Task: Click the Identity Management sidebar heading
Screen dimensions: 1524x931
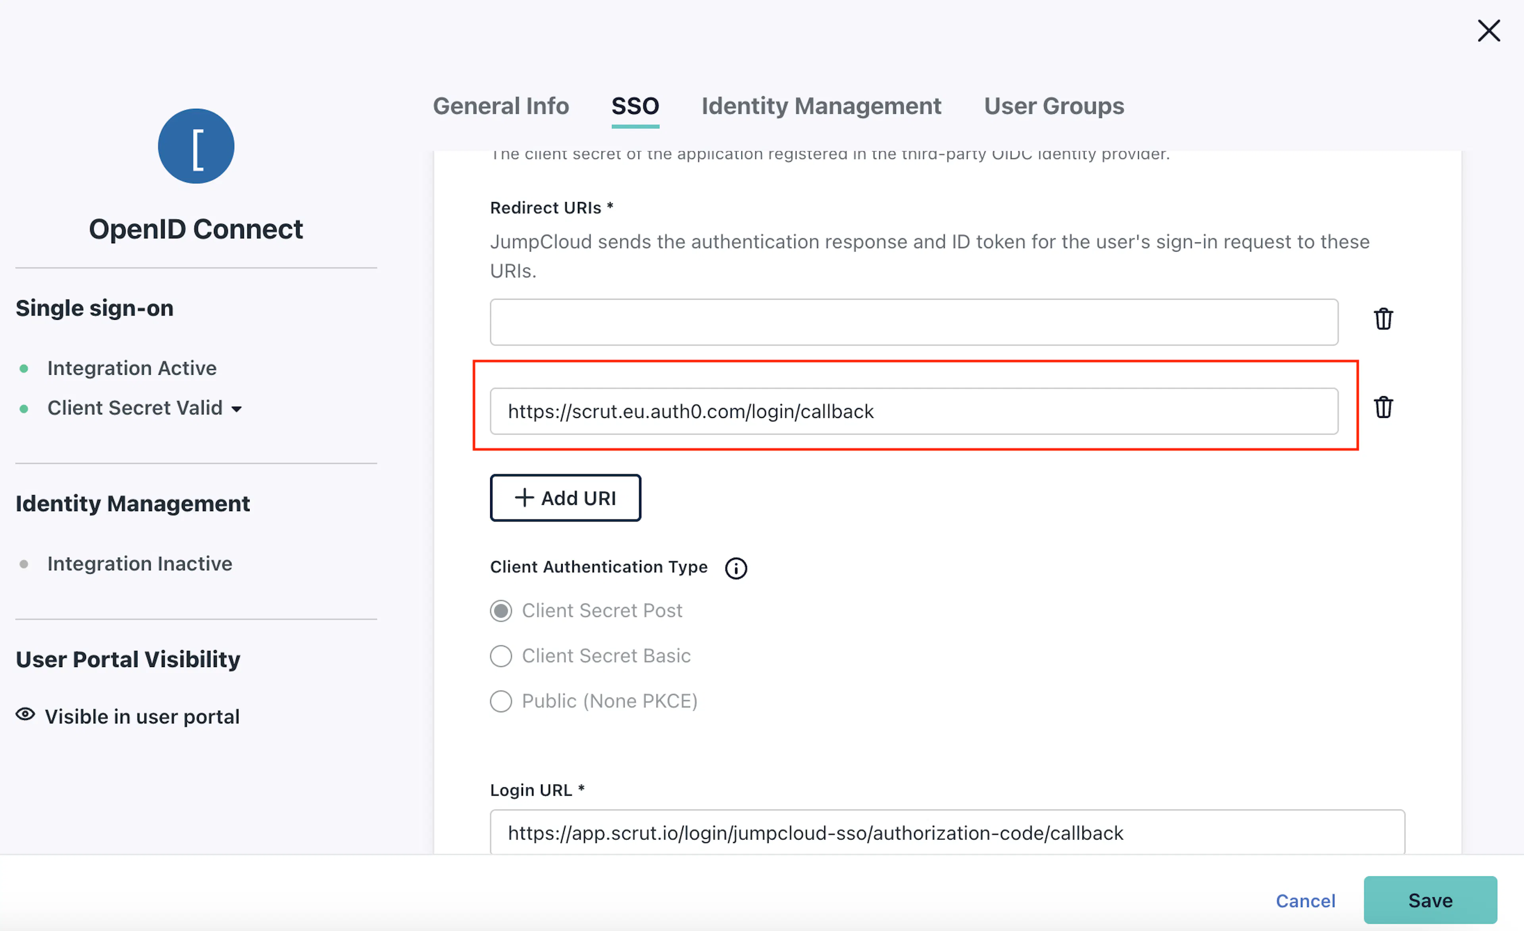Action: (x=133, y=504)
